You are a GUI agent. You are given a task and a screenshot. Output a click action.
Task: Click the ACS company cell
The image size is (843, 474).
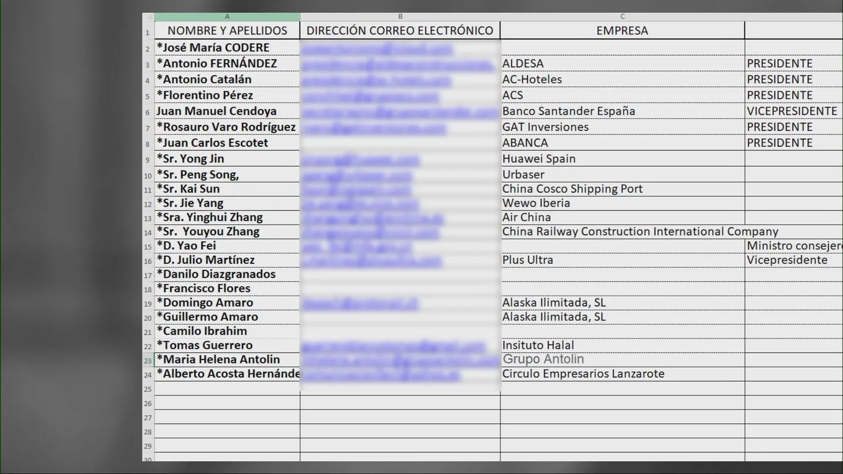tap(622, 95)
